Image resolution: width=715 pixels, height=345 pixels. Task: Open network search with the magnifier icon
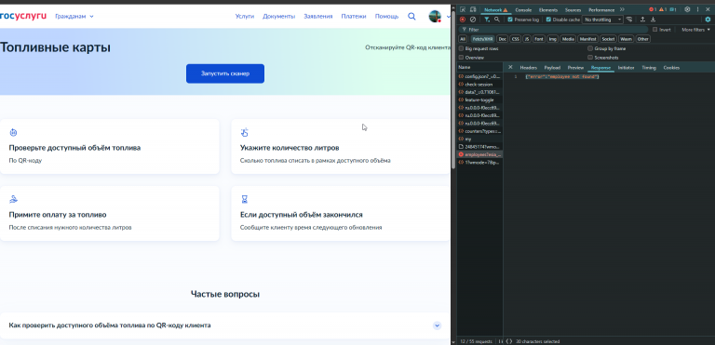(x=496, y=20)
